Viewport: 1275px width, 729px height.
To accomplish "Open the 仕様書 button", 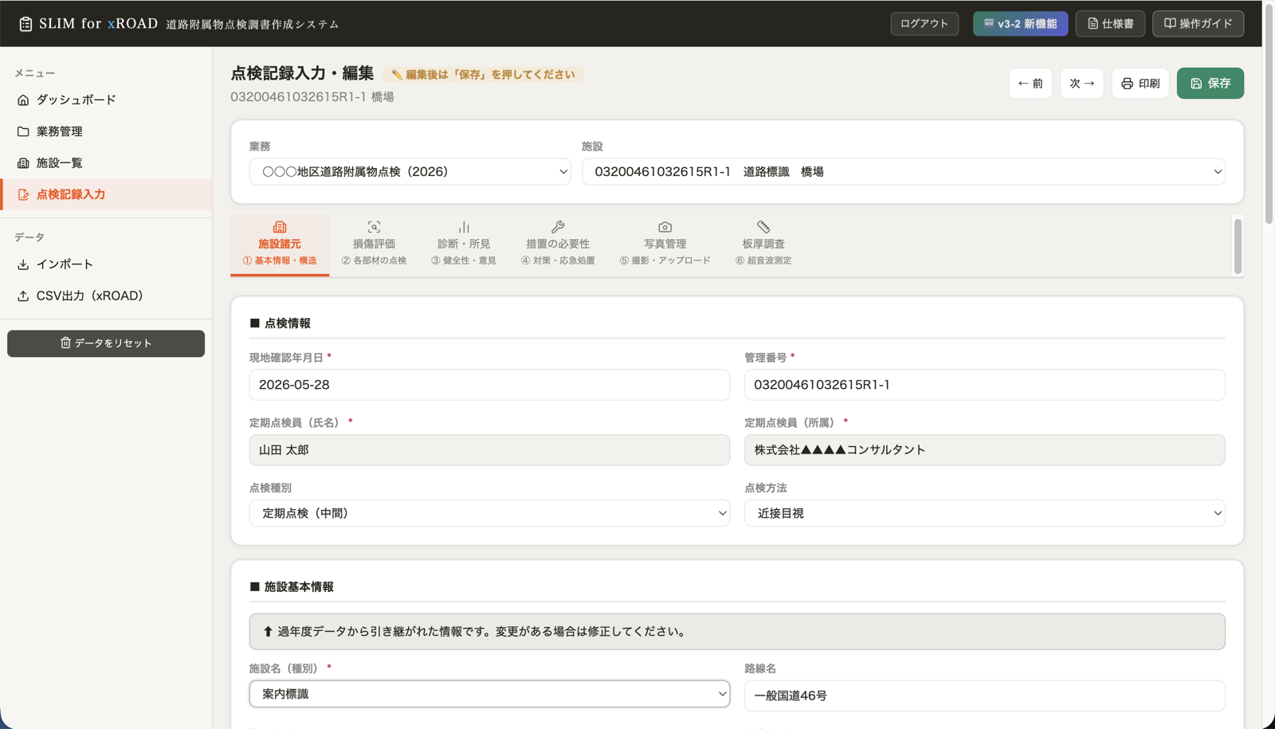I will tap(1110, 24).
